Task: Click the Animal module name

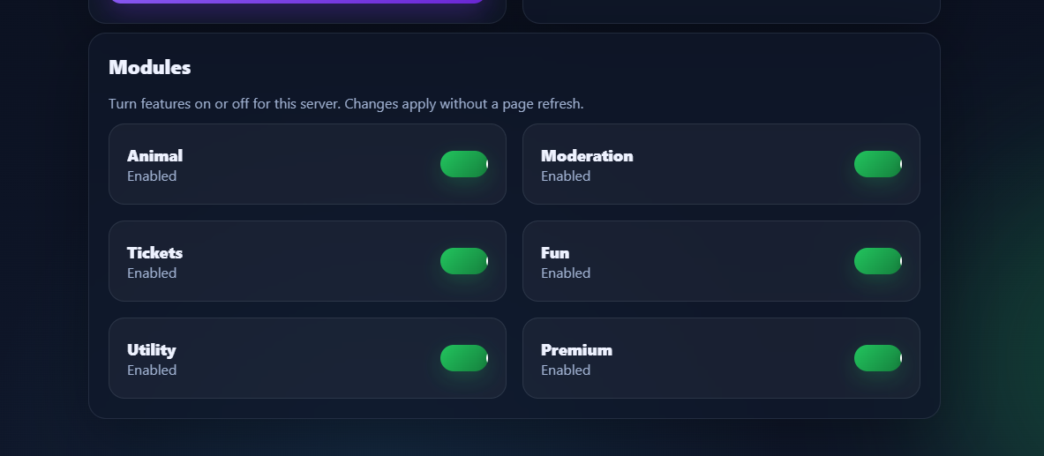Action: pyautogui.click(x=154, y=156)
